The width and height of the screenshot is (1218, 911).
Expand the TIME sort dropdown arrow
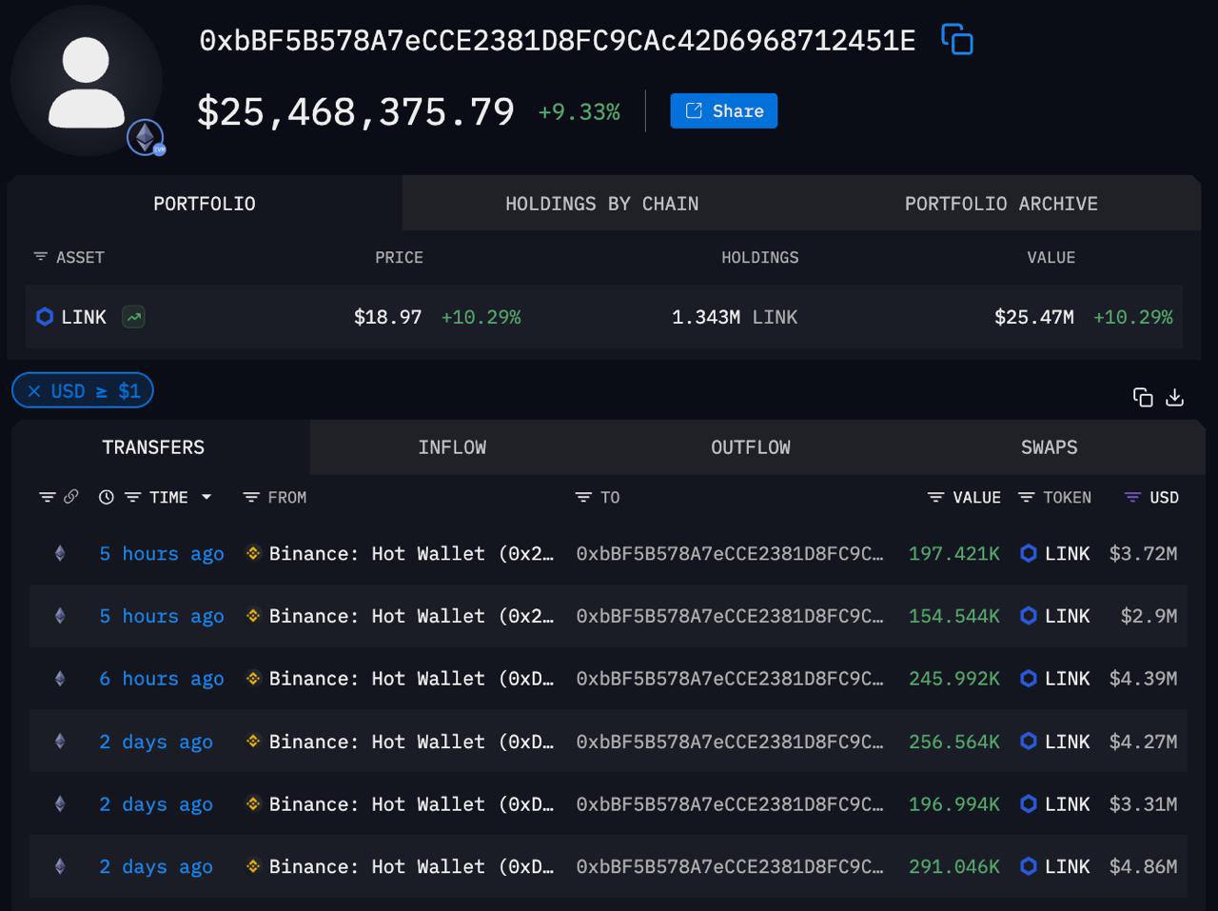tap(206, 497)
